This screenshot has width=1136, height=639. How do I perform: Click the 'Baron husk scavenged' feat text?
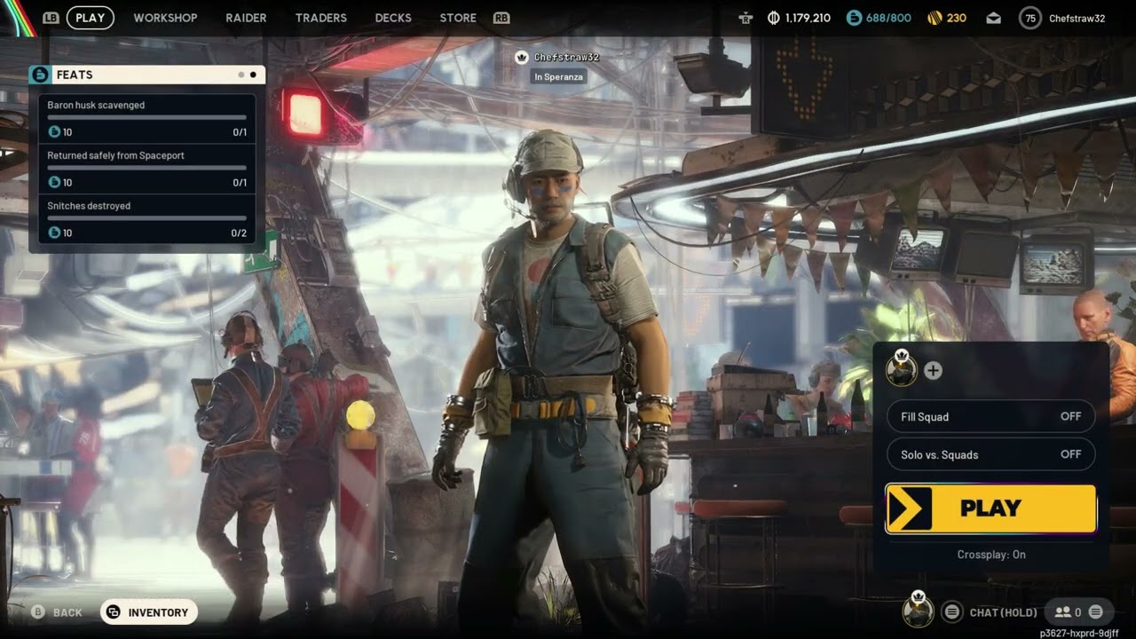point(96,105)
